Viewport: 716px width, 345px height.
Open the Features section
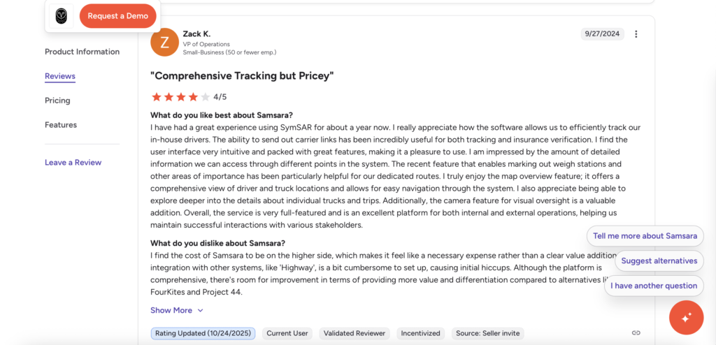(61, 125)
